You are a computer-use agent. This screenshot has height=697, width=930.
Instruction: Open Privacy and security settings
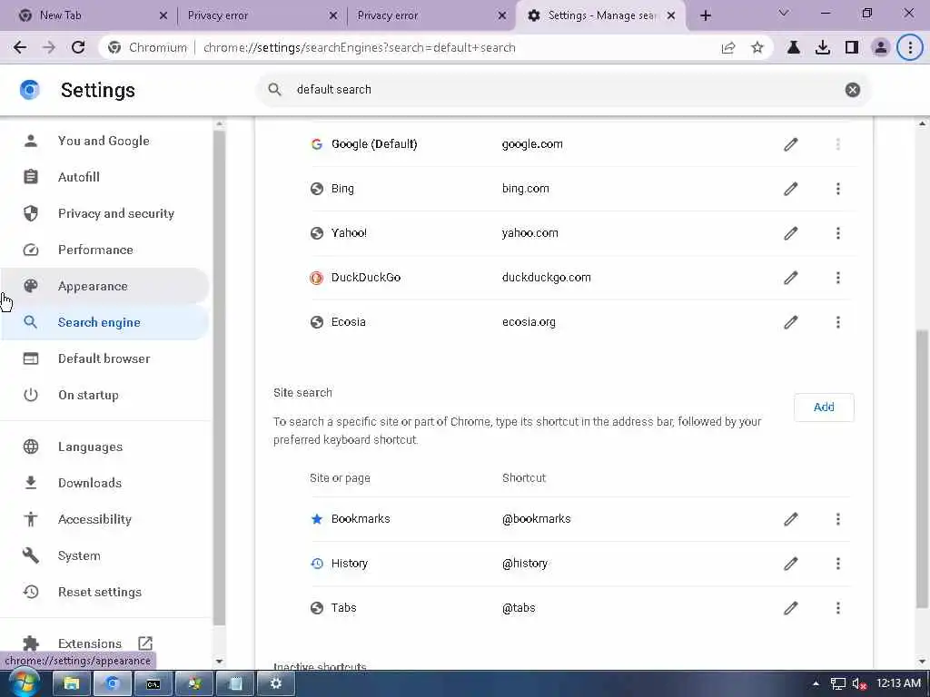click(x=104, y=213)
